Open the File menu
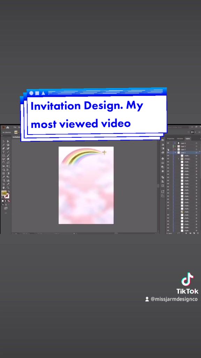Screen dimensions: 201x358 coord(15,127)
